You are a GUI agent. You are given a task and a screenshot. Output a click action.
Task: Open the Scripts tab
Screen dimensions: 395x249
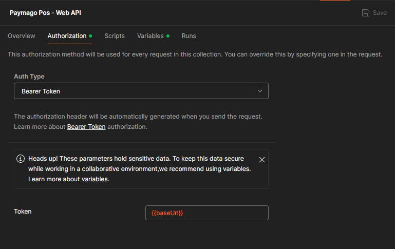pos(115,36)
